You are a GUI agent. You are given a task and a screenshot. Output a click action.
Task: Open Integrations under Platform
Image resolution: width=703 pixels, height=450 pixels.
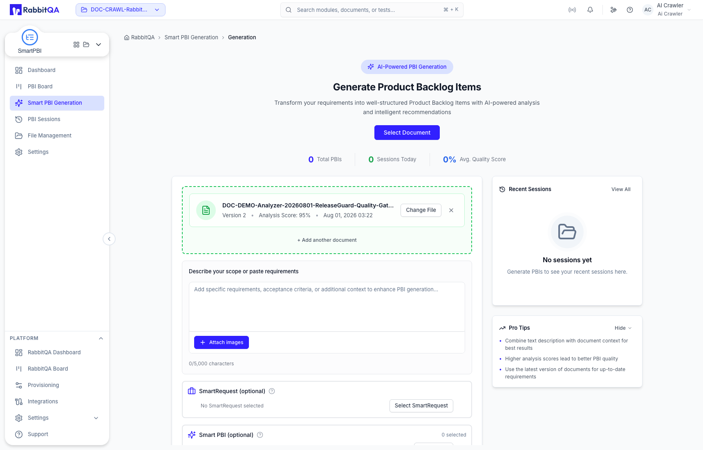(57, 402)
